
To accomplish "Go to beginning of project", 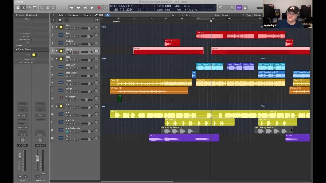I will tap(85, 8).
